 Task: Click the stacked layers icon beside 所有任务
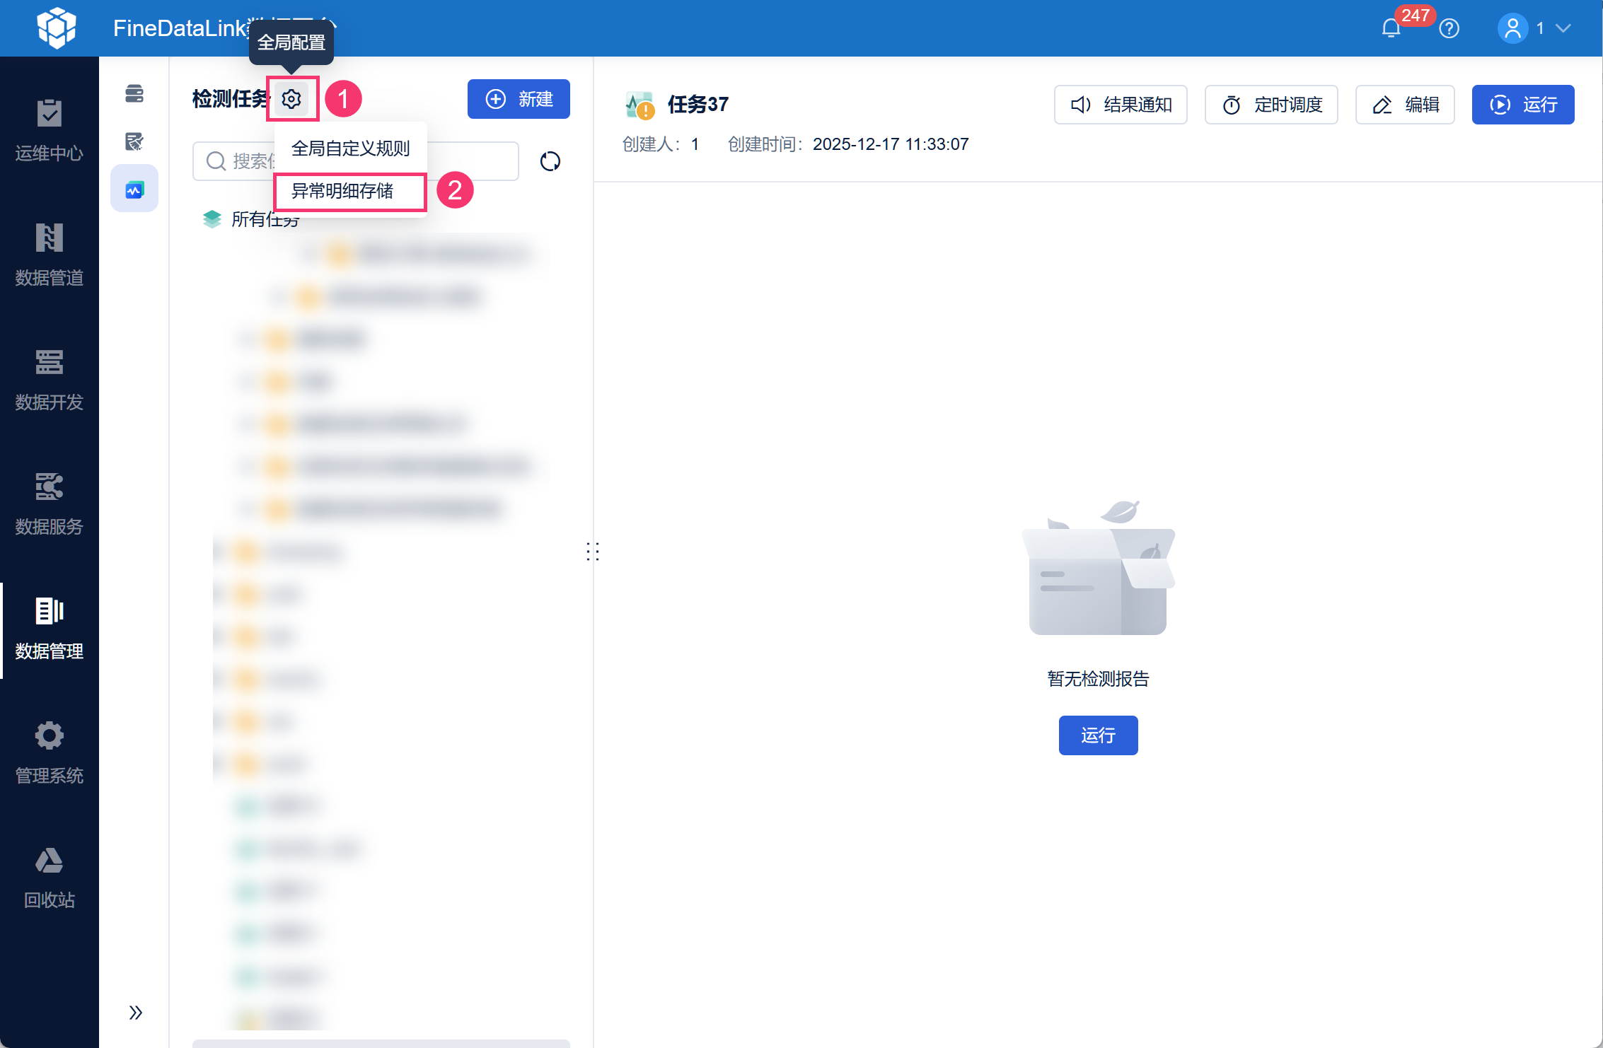212,219
